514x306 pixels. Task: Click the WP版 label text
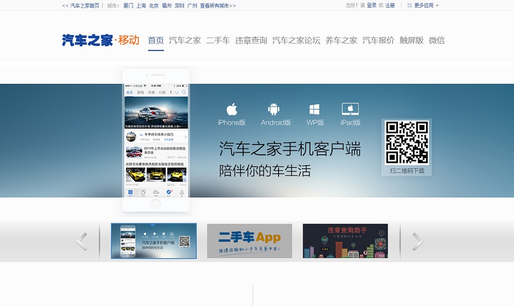(x=315, y=122)
